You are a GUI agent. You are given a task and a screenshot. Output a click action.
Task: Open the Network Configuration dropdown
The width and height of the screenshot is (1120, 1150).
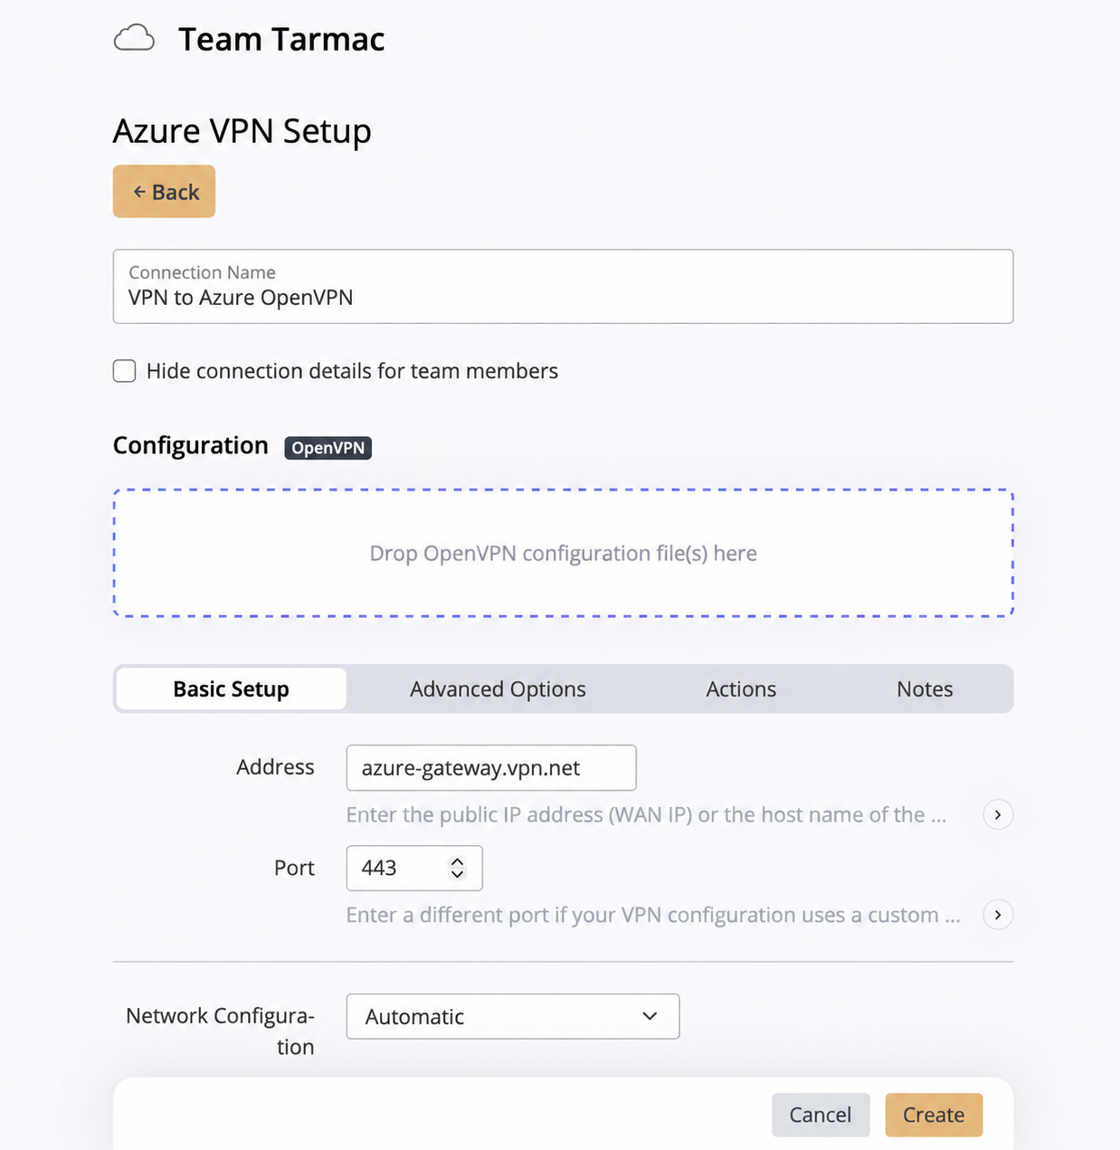[x=513, y=1016]
